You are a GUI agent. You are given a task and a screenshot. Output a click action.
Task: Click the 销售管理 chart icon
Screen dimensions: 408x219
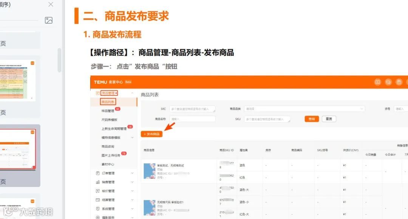click(x=98, y=182)
